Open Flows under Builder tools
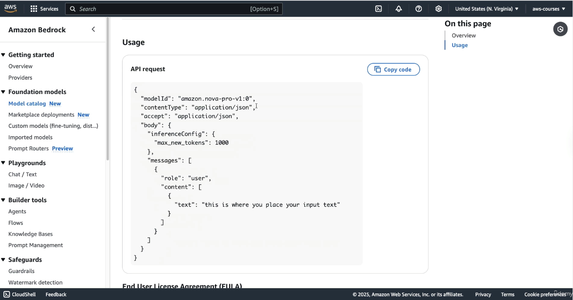Image resolution: width=573 pixels, height=300 pixels. [x=16, y=223]
